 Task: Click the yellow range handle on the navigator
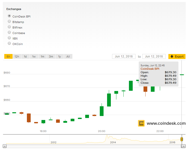pyautogui.click(x=182, y=139)
